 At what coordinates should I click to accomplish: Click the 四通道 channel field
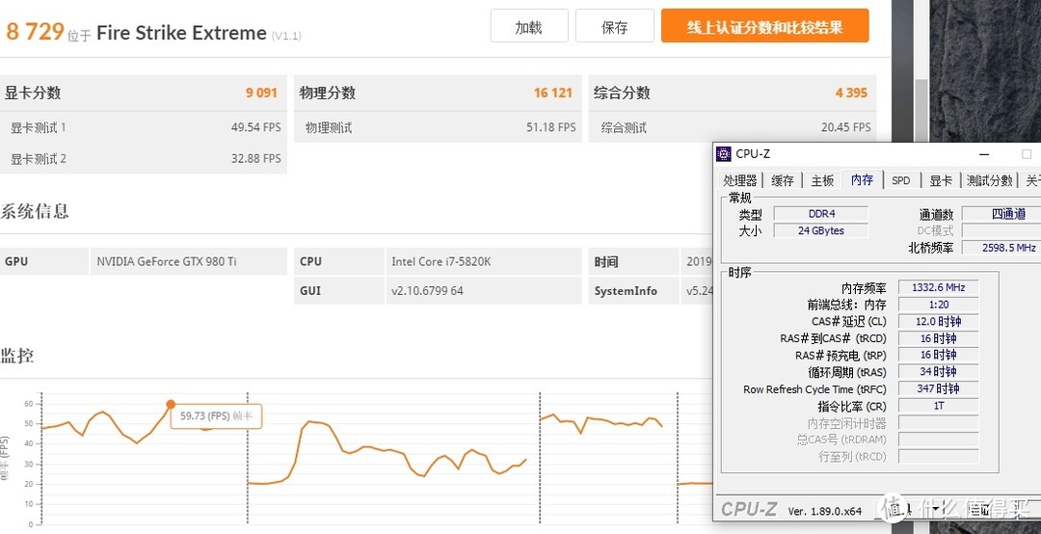(1002, 214)
